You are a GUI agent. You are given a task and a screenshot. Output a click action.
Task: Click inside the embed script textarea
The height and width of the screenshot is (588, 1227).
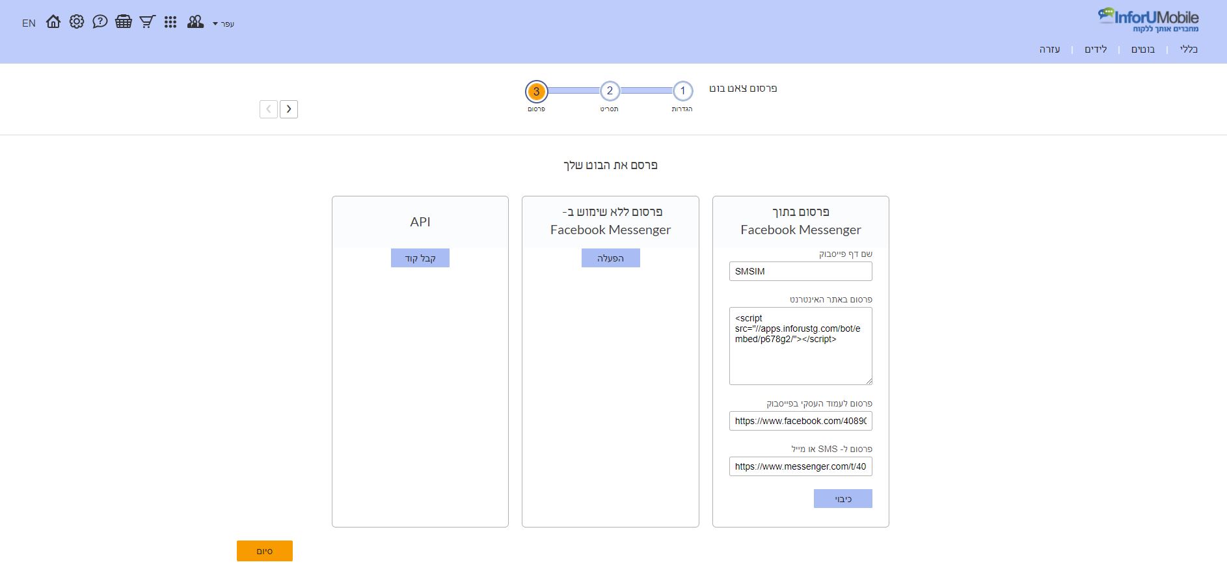[x=801, y=346]
